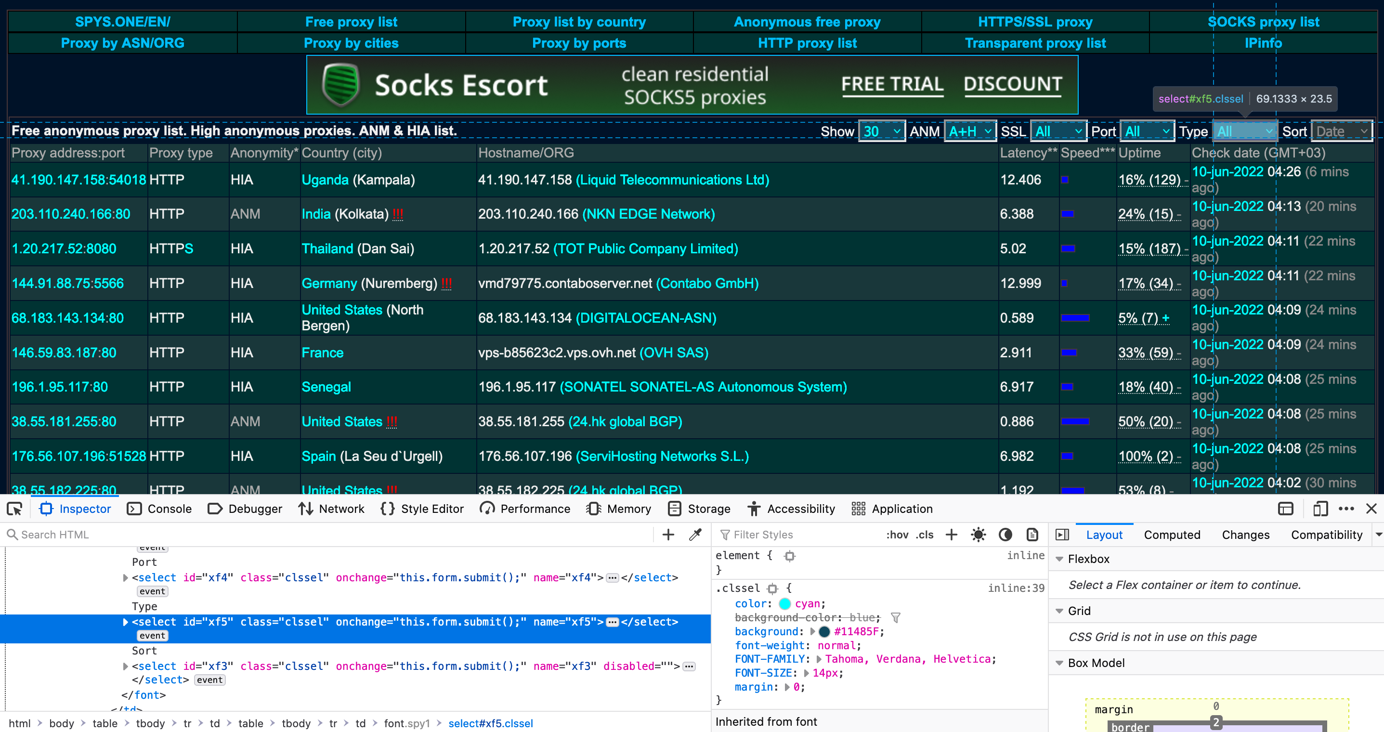The width and height of the screenshot is (1384, 732).
Task: Toggle the :hov pseudo-class panel
Action: pos(898,535)
